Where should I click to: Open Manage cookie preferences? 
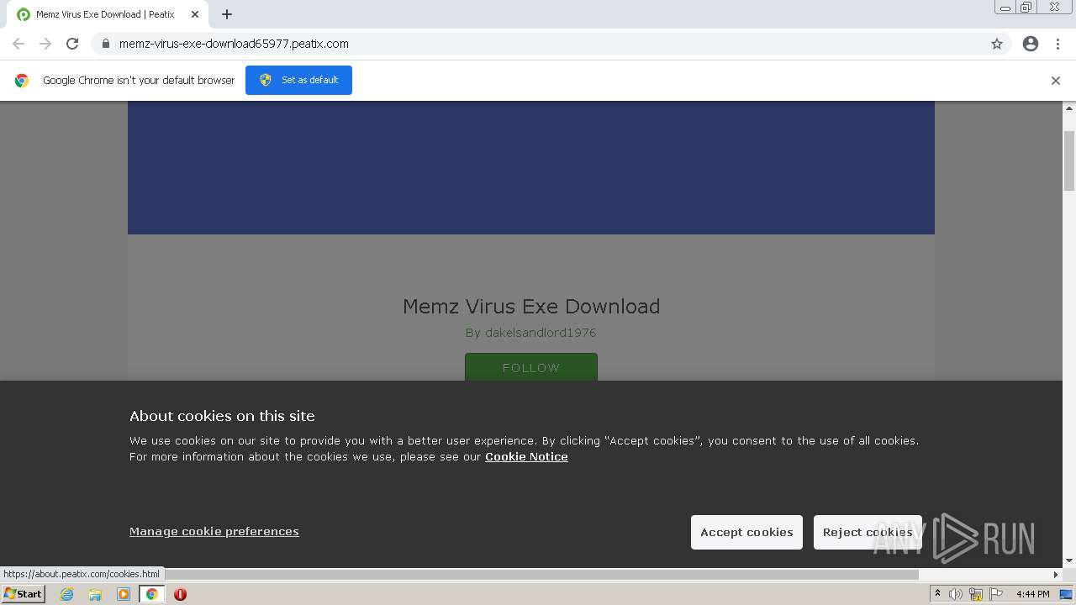pyautogui.click(x=214, y=531)
